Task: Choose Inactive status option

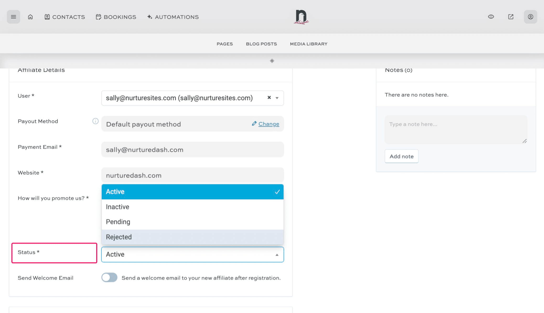Action: pos(192,207)
